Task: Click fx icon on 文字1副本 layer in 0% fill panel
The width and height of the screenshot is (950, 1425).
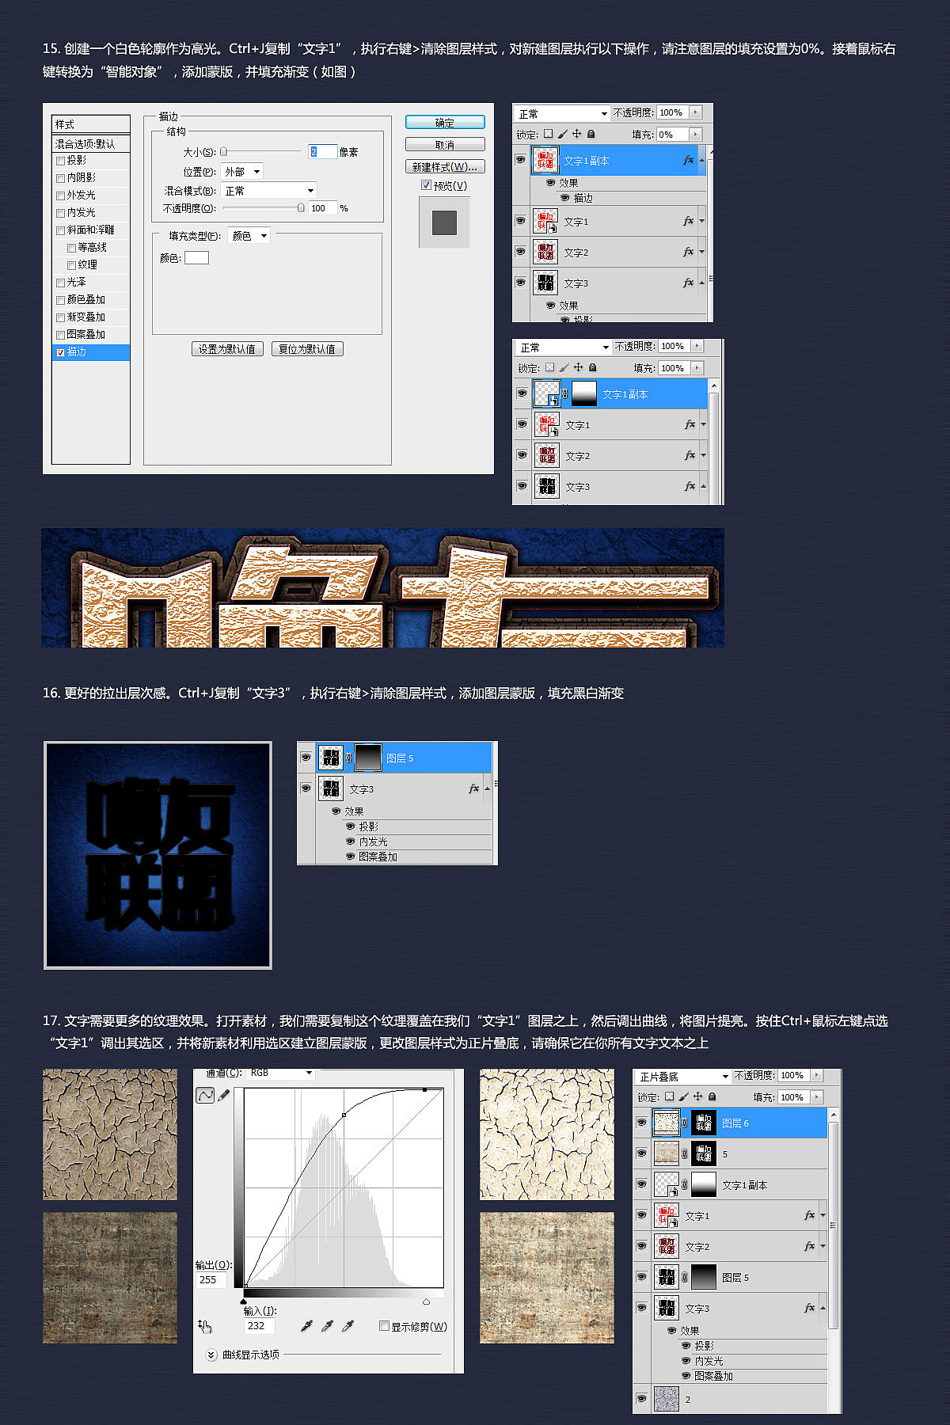Action: click(688, 160)
